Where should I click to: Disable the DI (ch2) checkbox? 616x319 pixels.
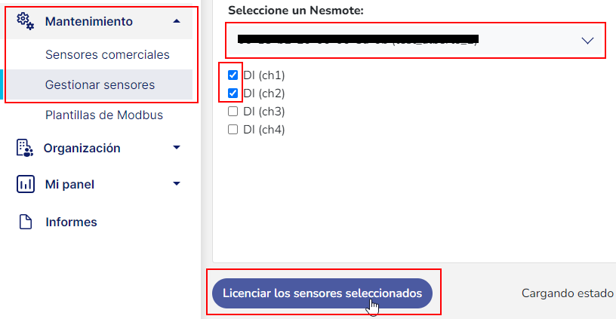(233, 94)
